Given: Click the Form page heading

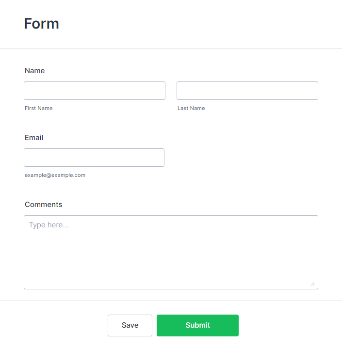Looking at the screenshot, I should (x=42, y=24).
